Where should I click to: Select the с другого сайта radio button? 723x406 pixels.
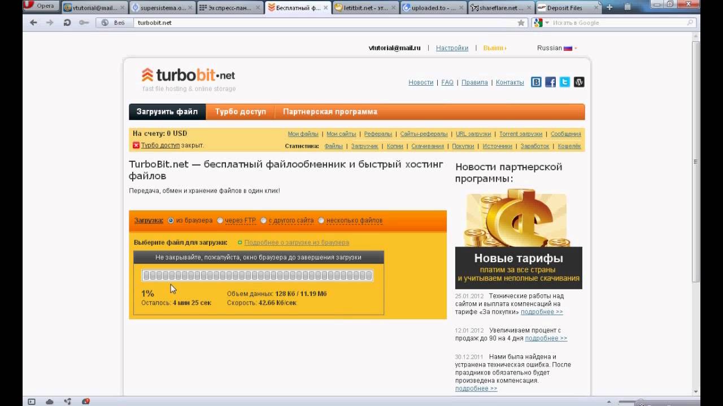point(263,220)
